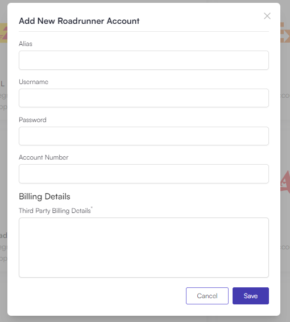The image size is (290, 322).
Task: Click the Account Number field
Action: (144, 174)
